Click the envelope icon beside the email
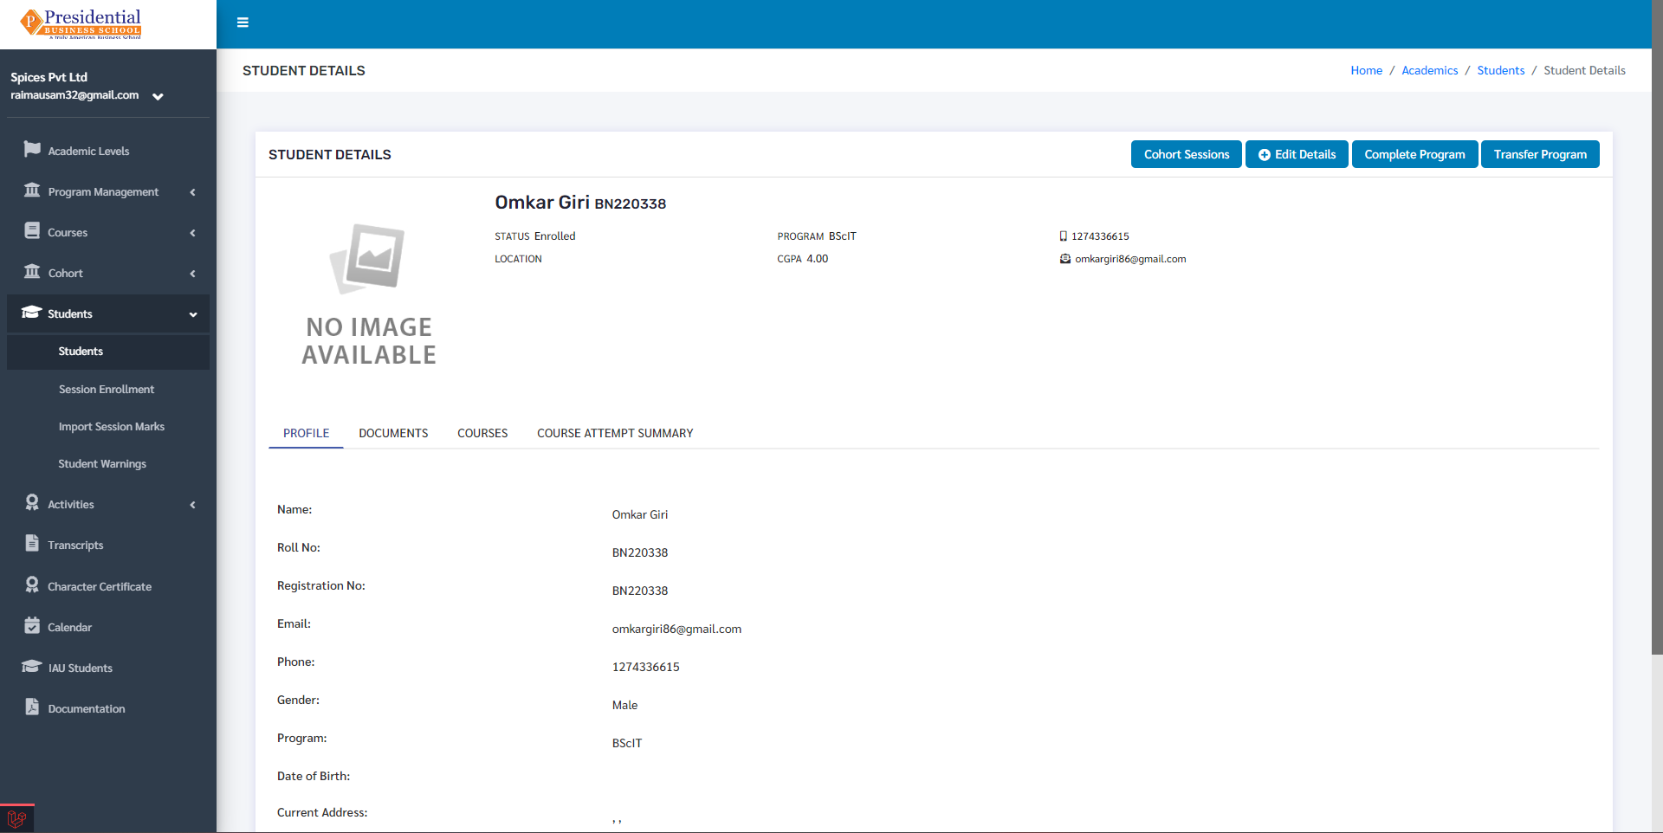Screen dimensions: 1663x833 [x=1065, y=259]
